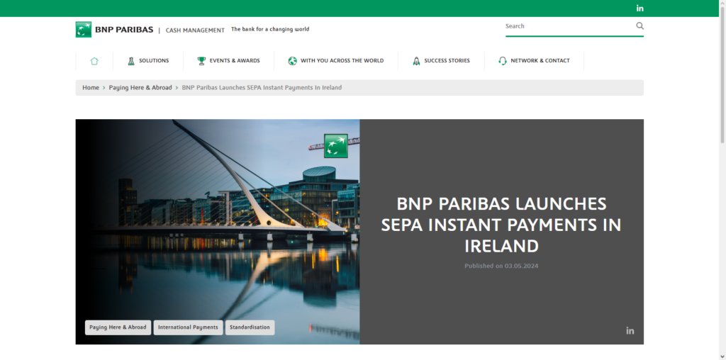The height and width of the screenshot is (360, 726).
Task: Click the bank for a changing world tagline
Action: tap(270, 29)
